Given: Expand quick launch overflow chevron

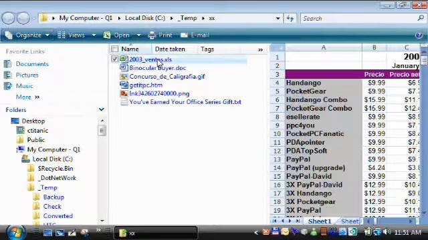Looking at the screenshot, I should pyautogui.click(x=98, y=230).
